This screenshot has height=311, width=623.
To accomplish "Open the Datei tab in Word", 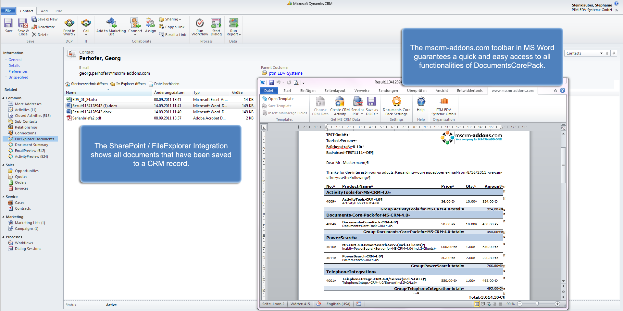I will point(268,91).
